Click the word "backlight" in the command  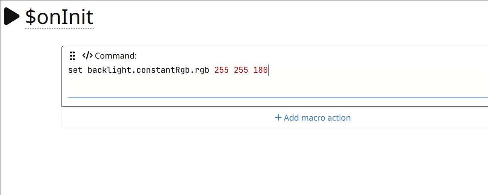(x=109, y=70)
